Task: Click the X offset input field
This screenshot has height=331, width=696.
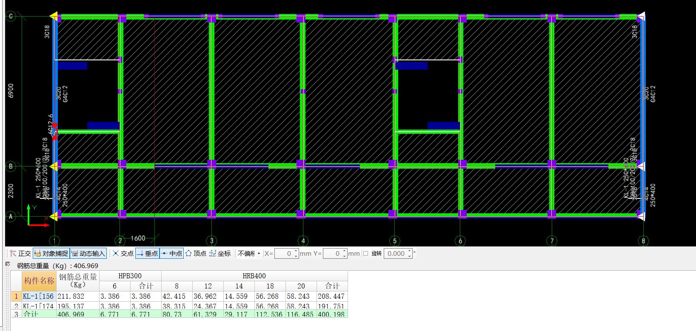Action: point(284,254)
